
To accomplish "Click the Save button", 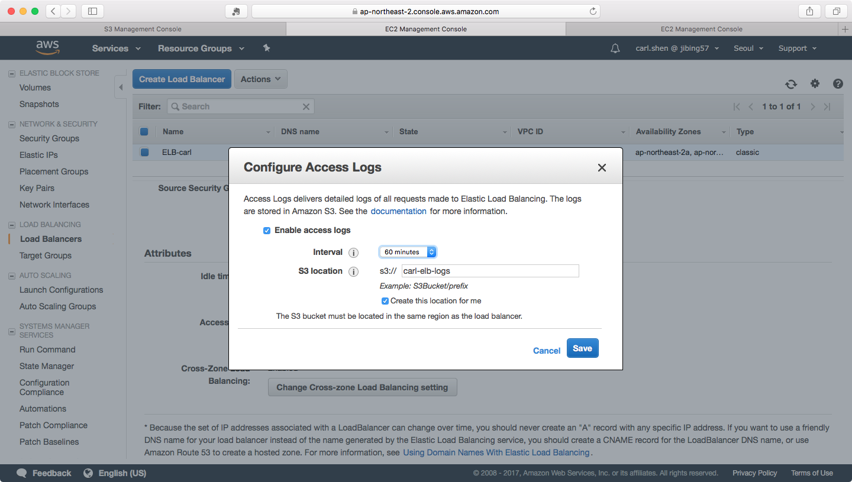I will 583,348.
